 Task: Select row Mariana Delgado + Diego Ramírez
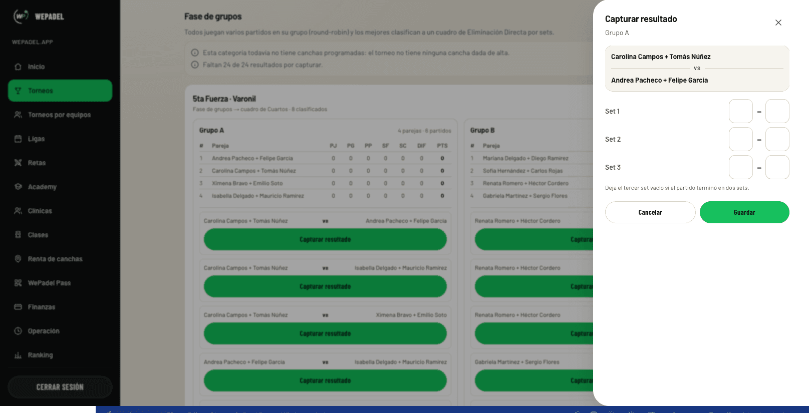[x=531, y=158]
